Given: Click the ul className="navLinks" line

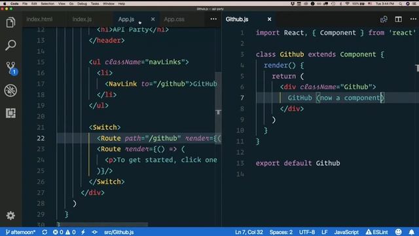Looking at the screenshot, I should [x=139, y=62].
